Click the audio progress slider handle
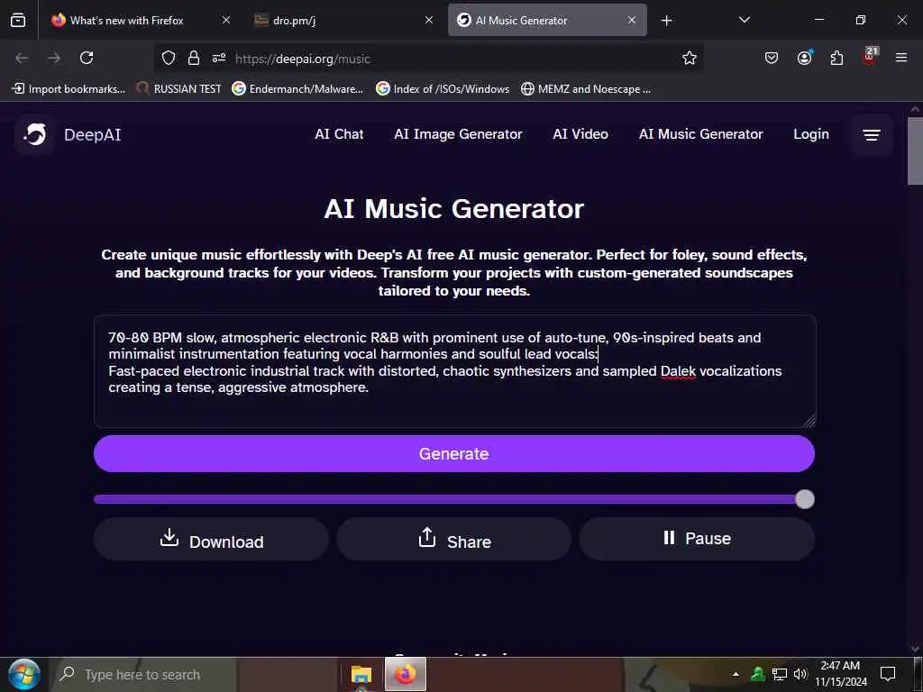This screenshot has height=692, width=923. (x=805, y=499)
